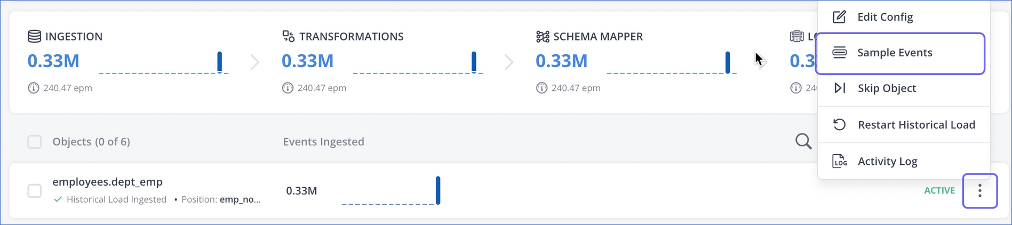Click the employees.dept_emp object name

click(x=107, y=182)
